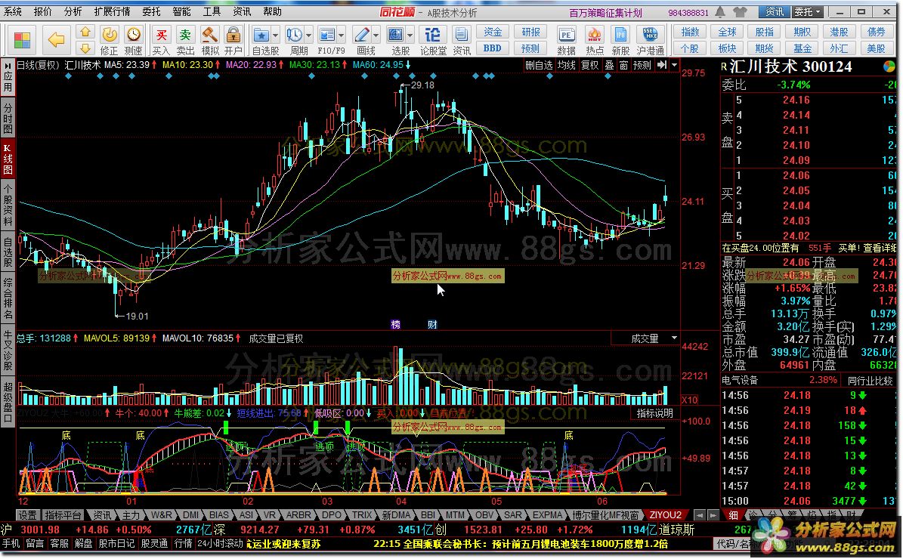This screenshot has width=903, height=559.
Task: Click the 港股 Hong Kong stocks button
Action: tap(839, 32)
